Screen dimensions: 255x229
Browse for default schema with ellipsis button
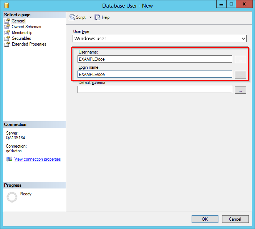click(x=240, y=90)
